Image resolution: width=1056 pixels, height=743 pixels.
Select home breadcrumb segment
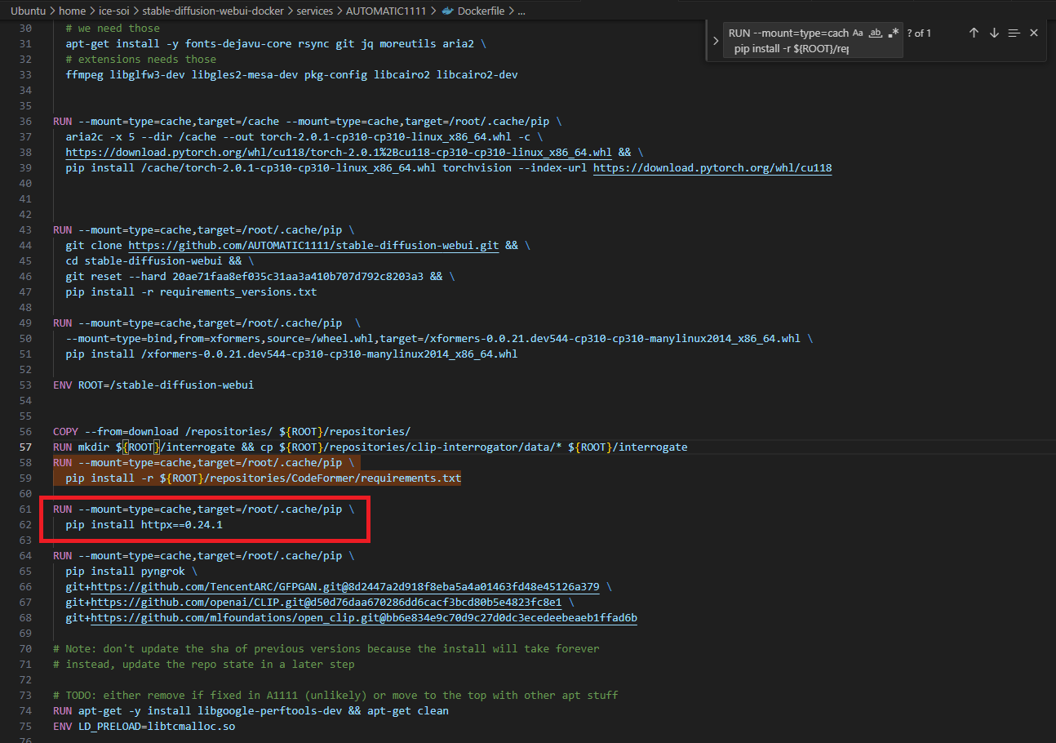click(72, 11)
